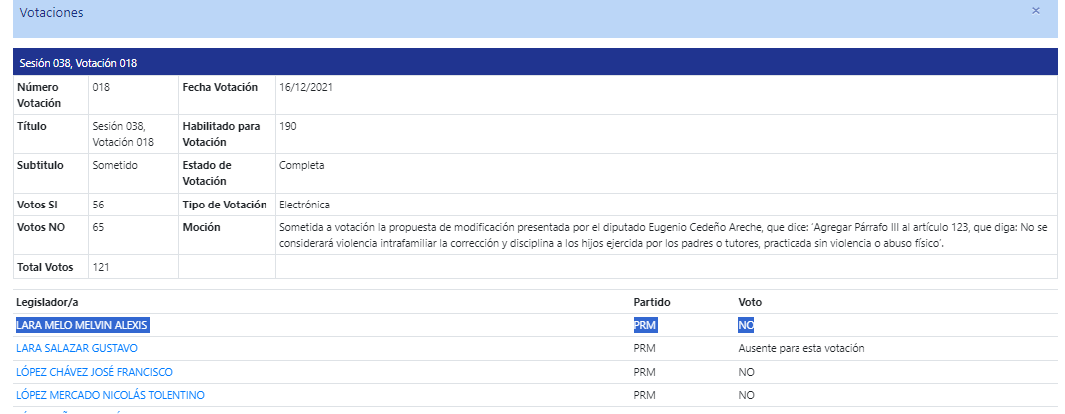Select the Estado de Votación value Completa
This screenshot has height=414, width=1065.
coord(302,165)
